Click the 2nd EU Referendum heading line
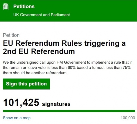Viewport: 137px width, 124px height. [x=39, y=51]
